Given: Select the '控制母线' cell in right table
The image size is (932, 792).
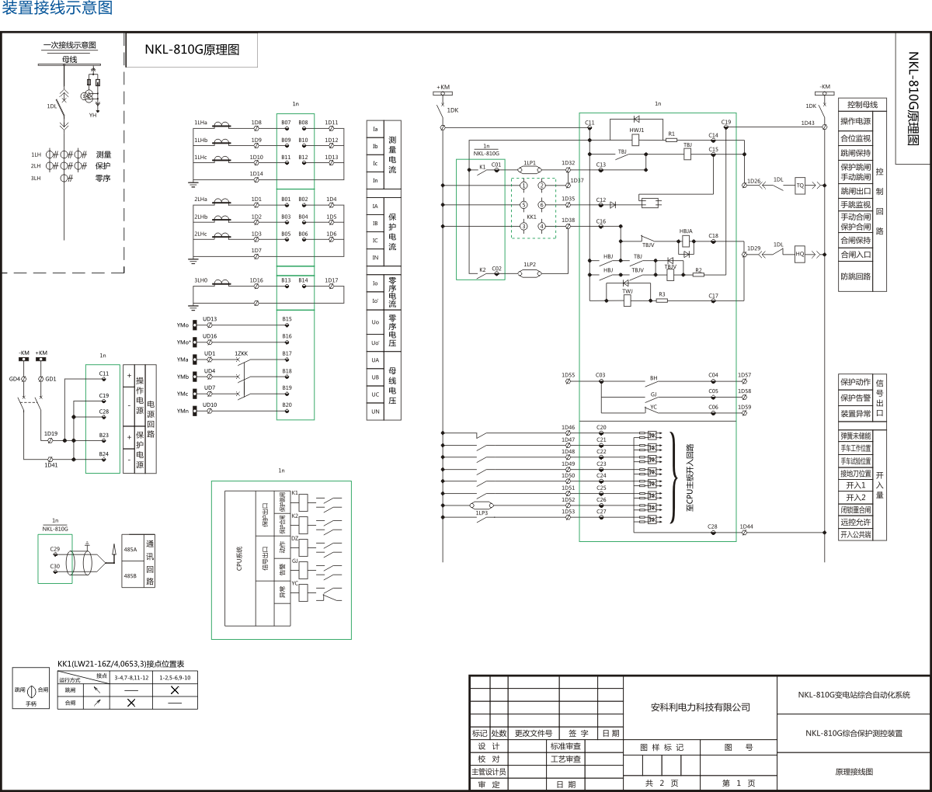Looking at the screenshot, I should tap(862, 104).
